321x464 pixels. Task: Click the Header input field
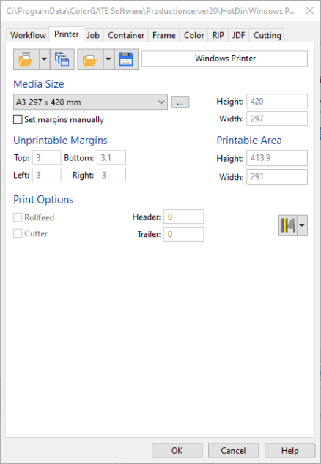click(184, 217)
